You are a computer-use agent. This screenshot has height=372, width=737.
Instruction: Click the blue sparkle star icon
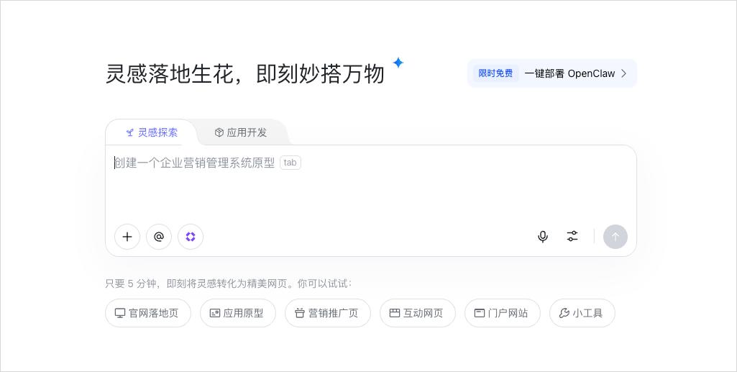pyautogui.click(x=398, y=63)
